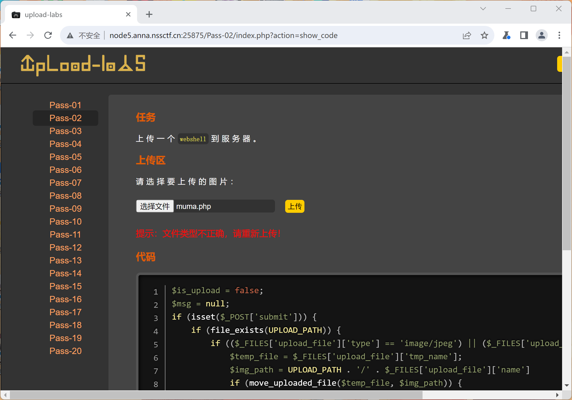
Task: Share this page via share icon
Action: click(x=467, y=36)
